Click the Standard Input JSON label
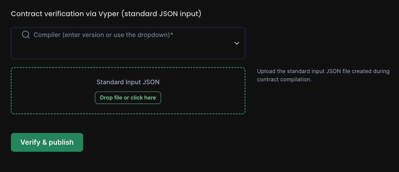 [128, 82]
